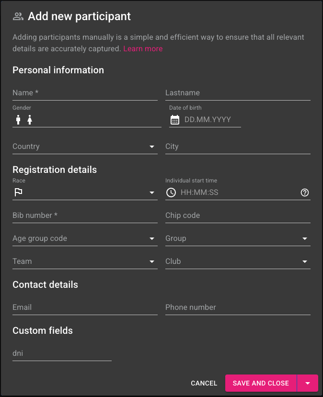Select the female gender icon
Viewport: 323px width, 397px height.
pos(30,120)
